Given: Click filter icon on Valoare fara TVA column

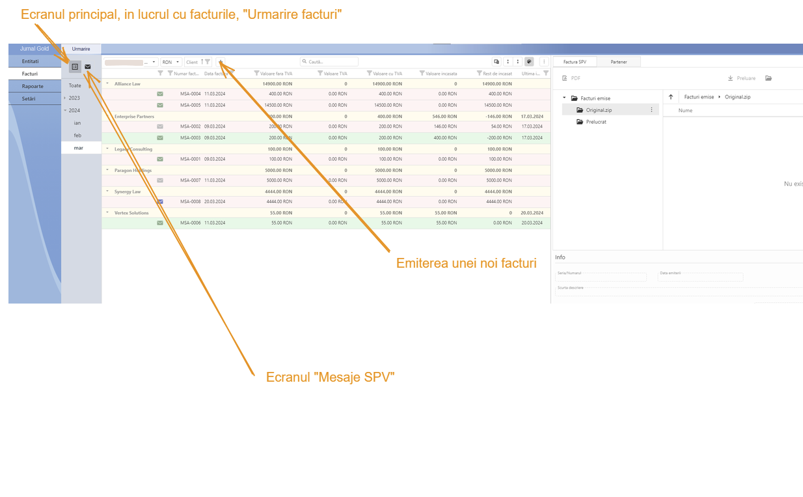Looking at the screenshot, I should pos(256,74).
